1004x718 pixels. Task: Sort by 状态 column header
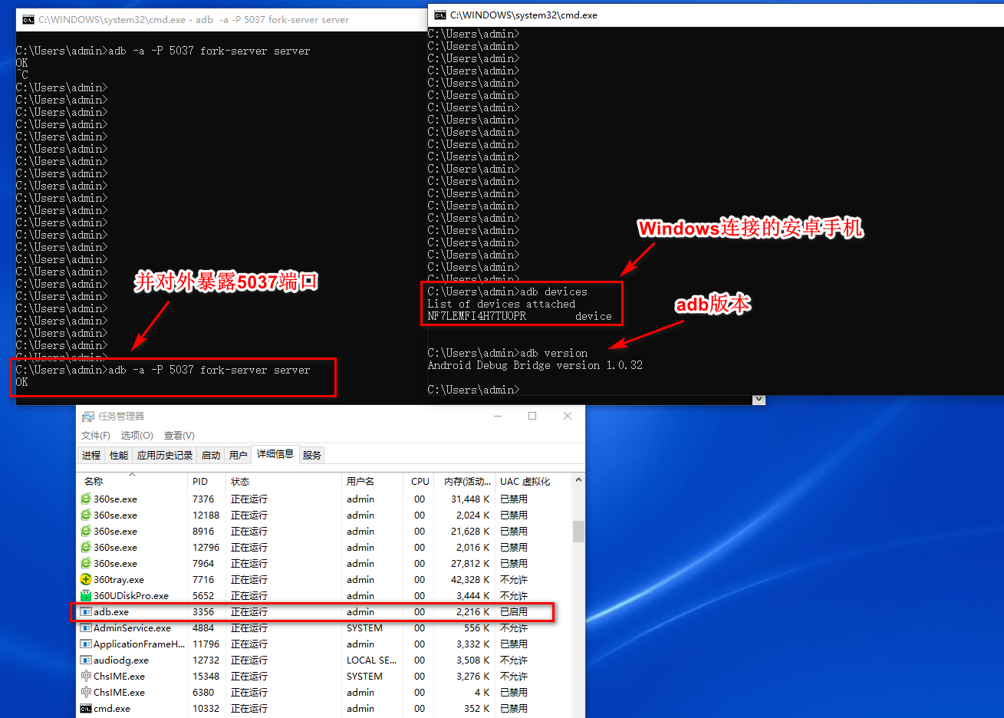tap(284, 481)
